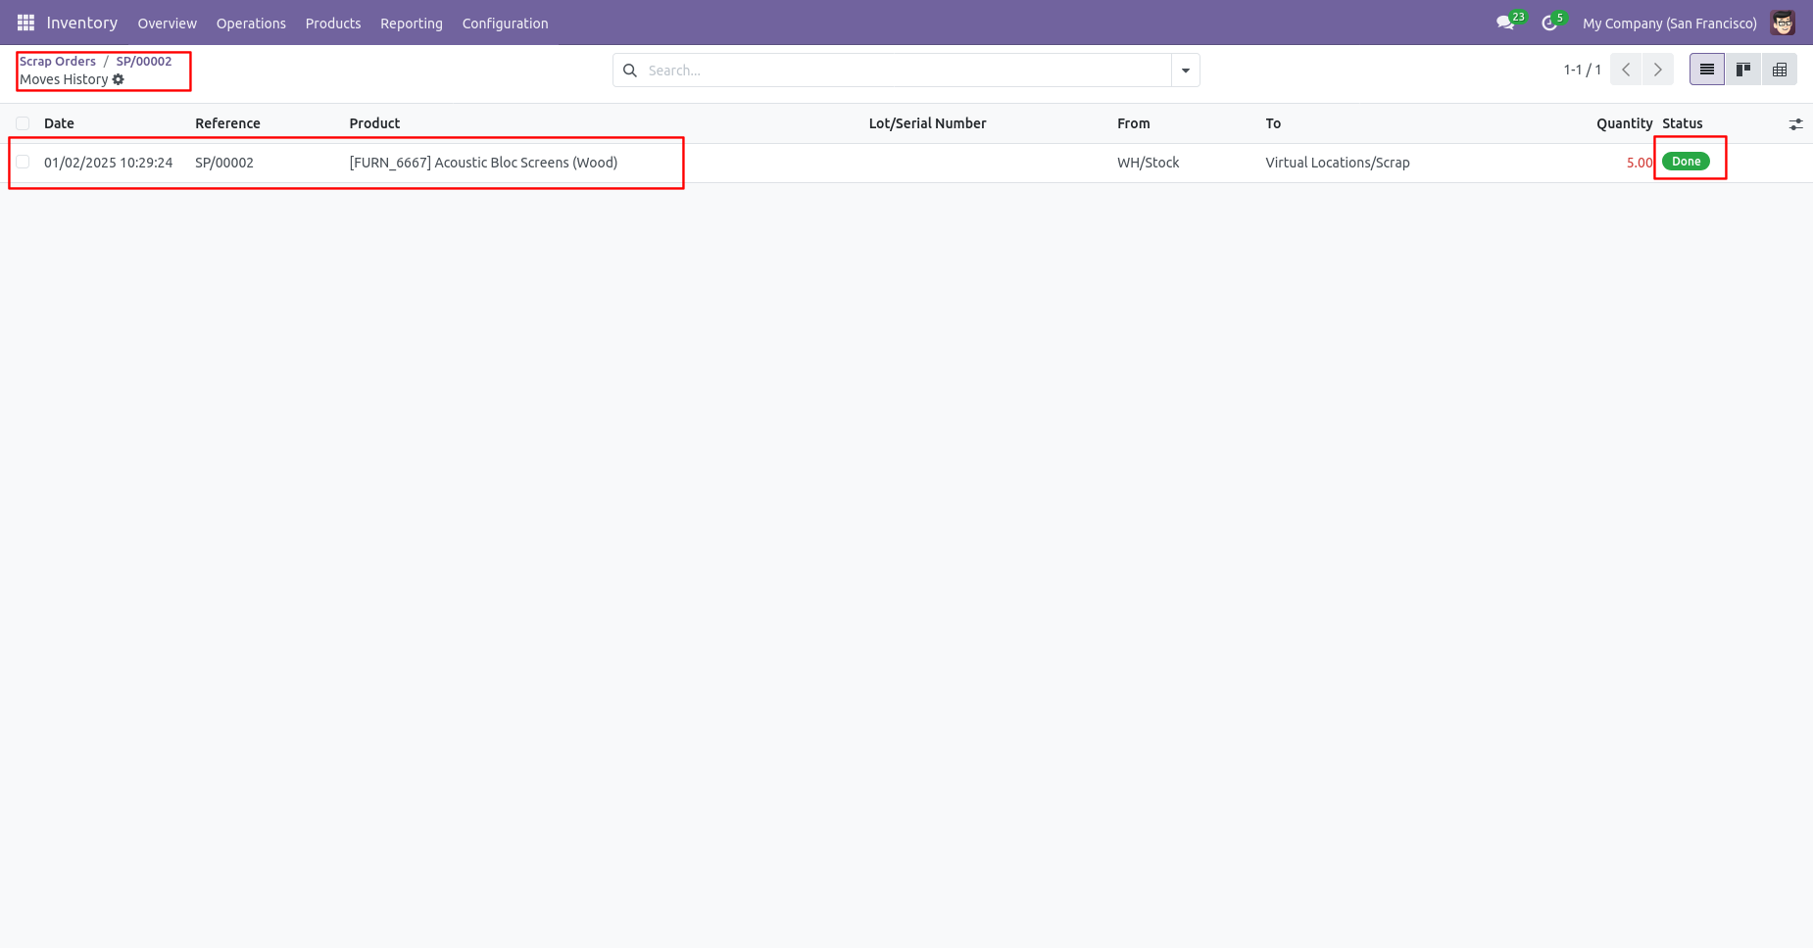
Task: Click the 1-1 / 1 pager counter
Action: coord(1582,70)
